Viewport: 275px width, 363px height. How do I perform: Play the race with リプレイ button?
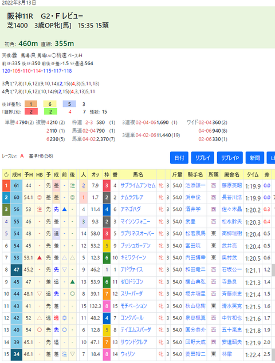point(203,158)
